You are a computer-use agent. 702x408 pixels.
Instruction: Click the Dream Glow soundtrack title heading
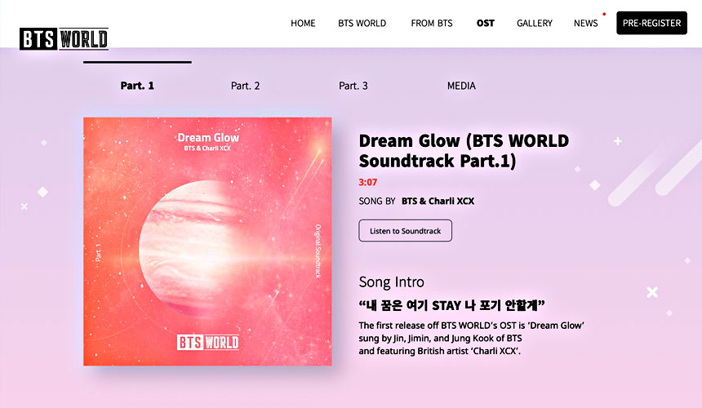pyautogui.click(x=464, y=151)
